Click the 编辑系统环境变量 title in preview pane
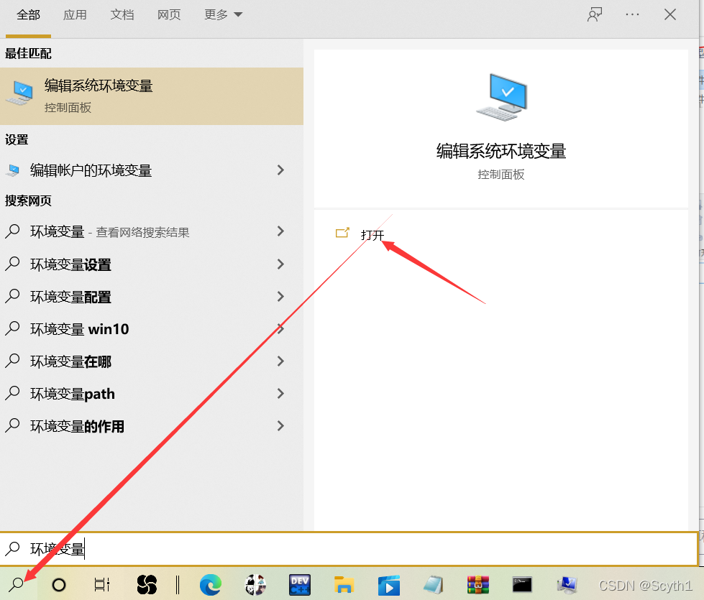This screenshot has width=704, height=600. [x=501, y=151]
